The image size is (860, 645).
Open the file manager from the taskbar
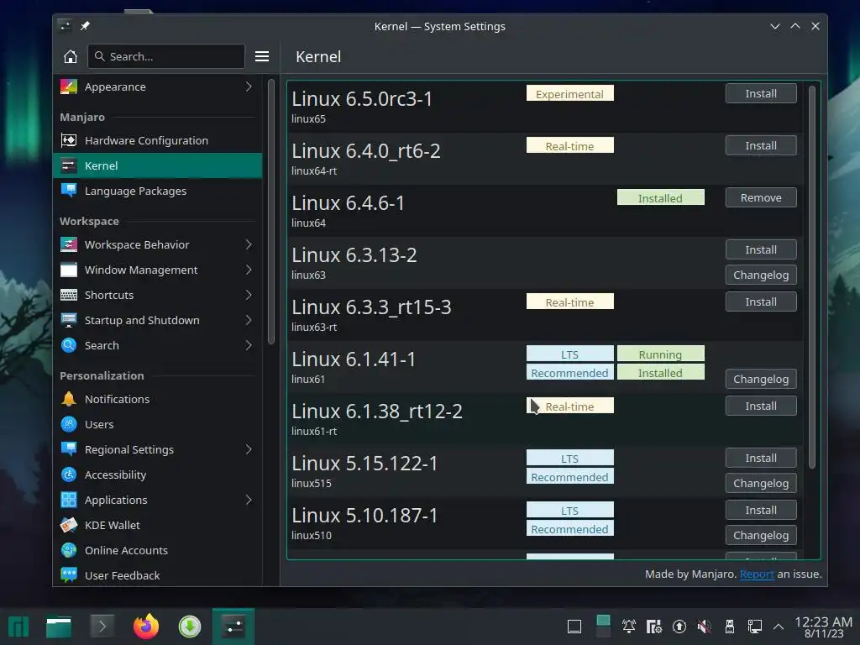click(x=59, y=627)
